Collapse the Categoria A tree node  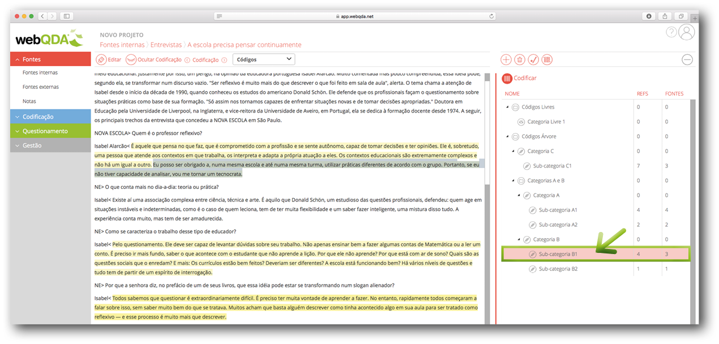tap(519, 195)
